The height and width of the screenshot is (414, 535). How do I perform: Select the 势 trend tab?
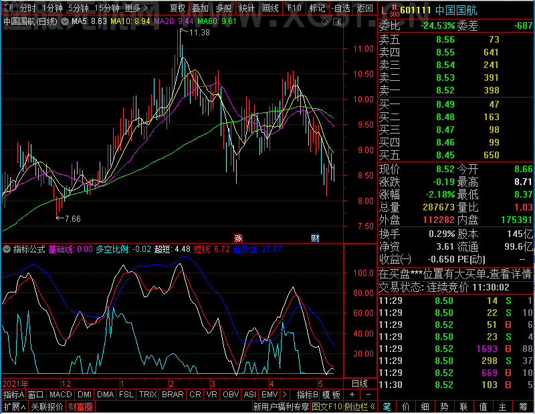444,407
